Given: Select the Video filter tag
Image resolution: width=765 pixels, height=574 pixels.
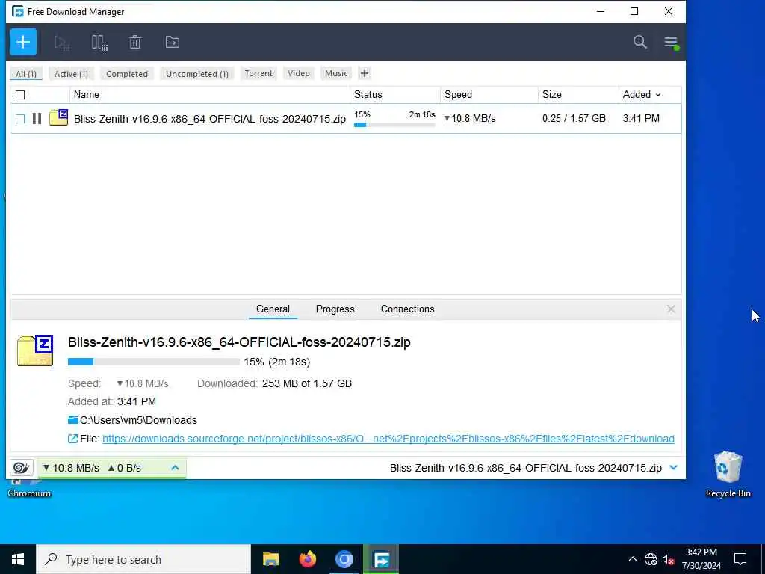Looking at the screenshot, I should (x=299, y=73).
